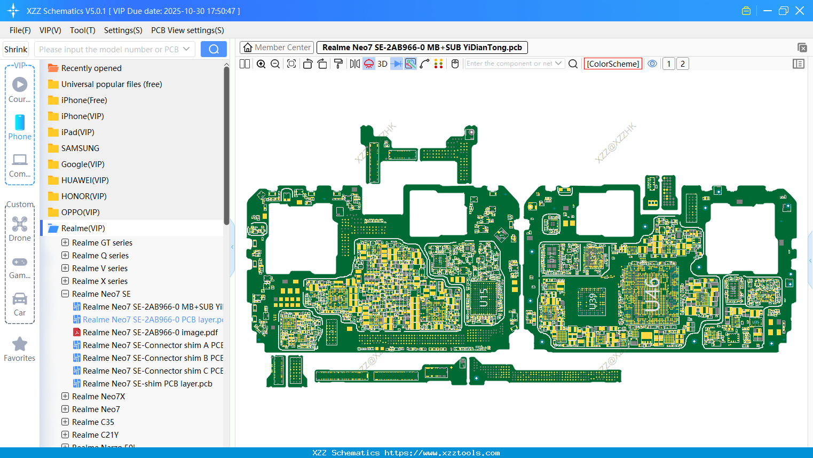Toggle the diode mode button
The image size is (813, 458).
pos(397,64)
